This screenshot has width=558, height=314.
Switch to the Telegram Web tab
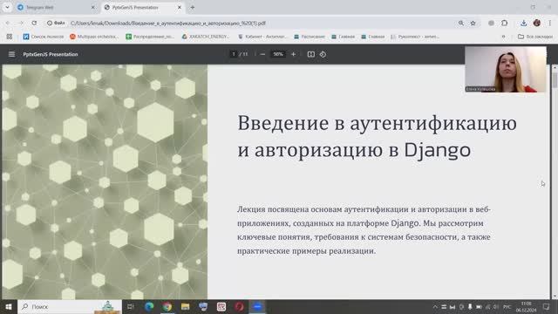(56, 7)
